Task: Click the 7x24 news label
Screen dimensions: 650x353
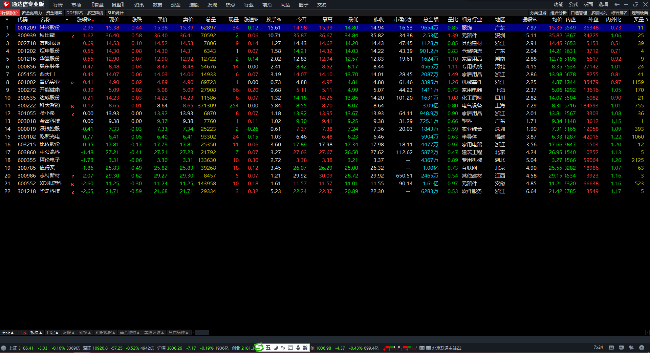Action: point(598,347)
